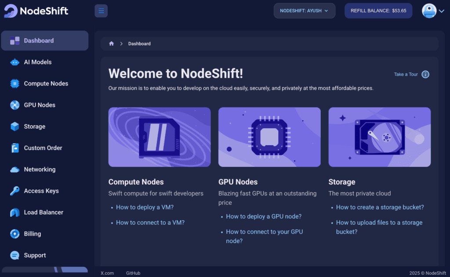The height and width of the screenshot is (277, 450).
Task: Click the Dashboard grid icon in sidebar
Action: 15,41
